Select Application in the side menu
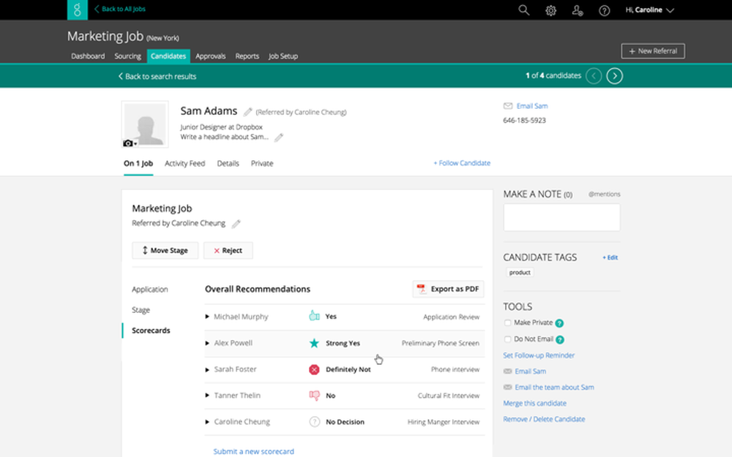 (150, 290)
